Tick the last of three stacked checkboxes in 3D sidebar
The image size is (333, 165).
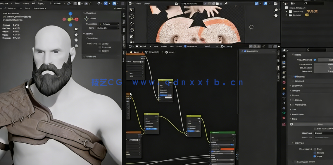point(100,51)
